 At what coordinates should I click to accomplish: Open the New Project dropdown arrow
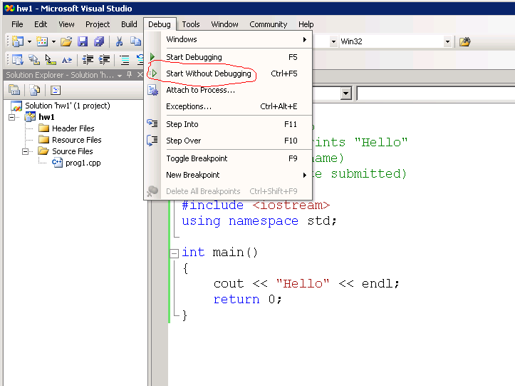pos(29,42)
